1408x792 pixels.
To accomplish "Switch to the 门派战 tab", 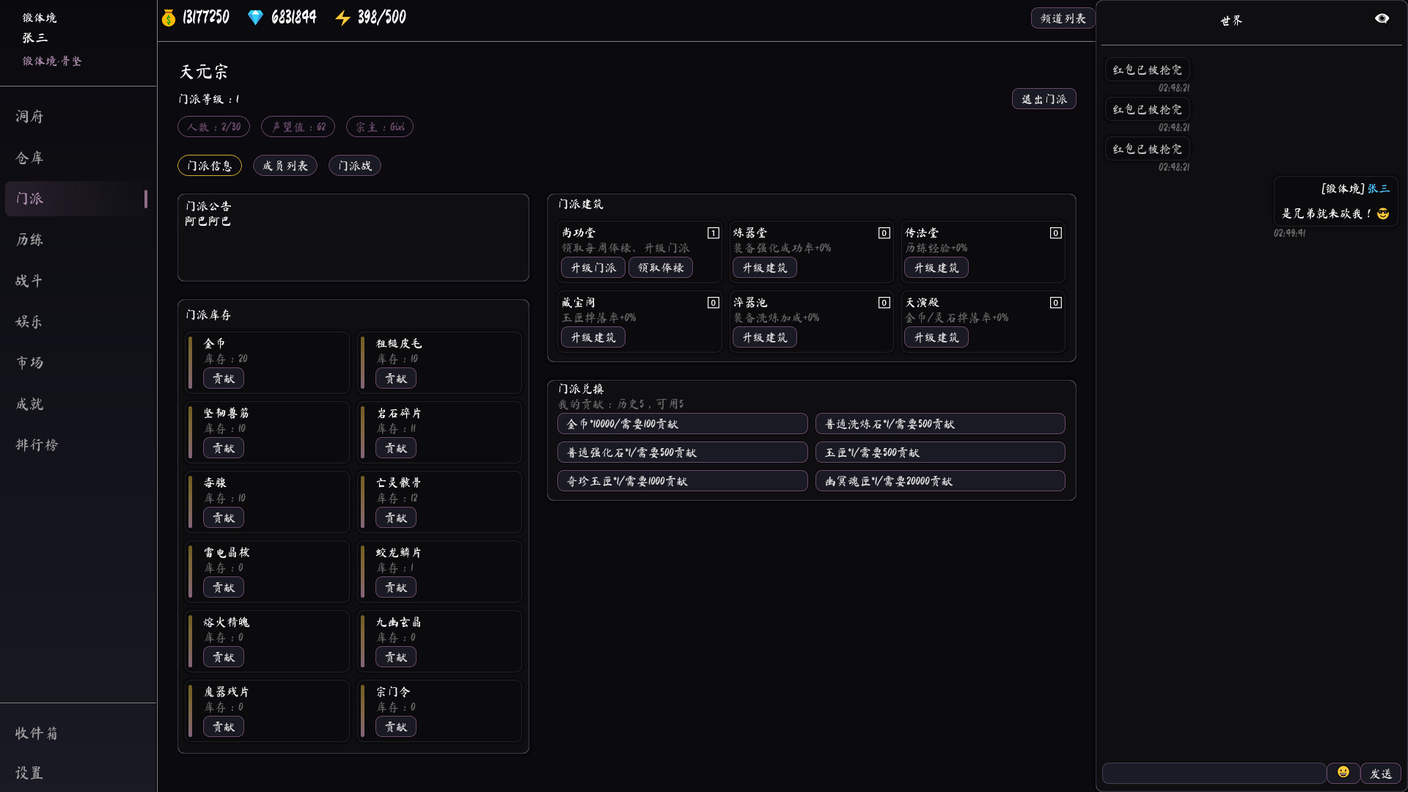I will click(354, 165).
